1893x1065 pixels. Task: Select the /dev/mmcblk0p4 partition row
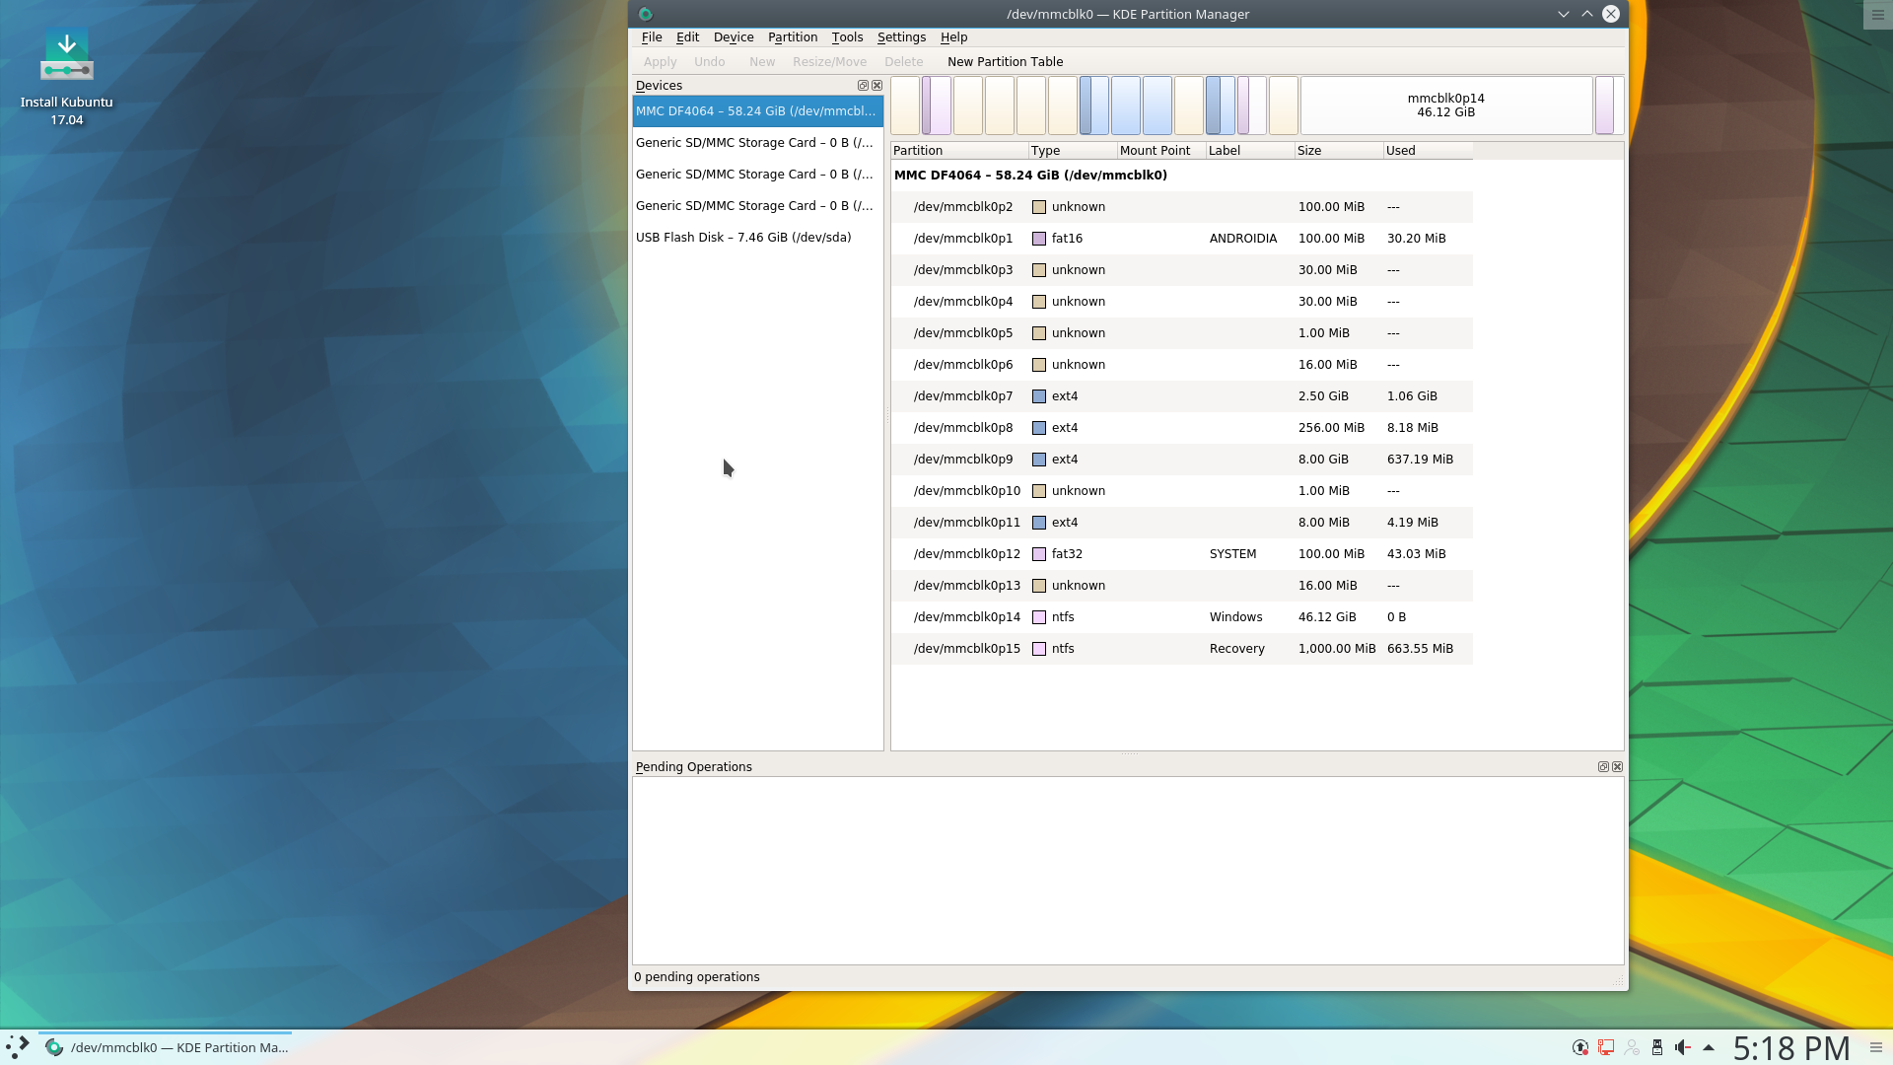tap(1181, 302)
